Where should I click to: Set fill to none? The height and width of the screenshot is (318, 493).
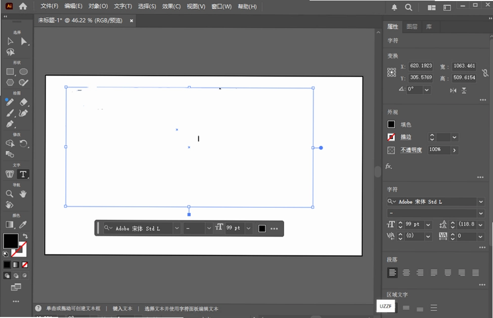tap(25, 265)
